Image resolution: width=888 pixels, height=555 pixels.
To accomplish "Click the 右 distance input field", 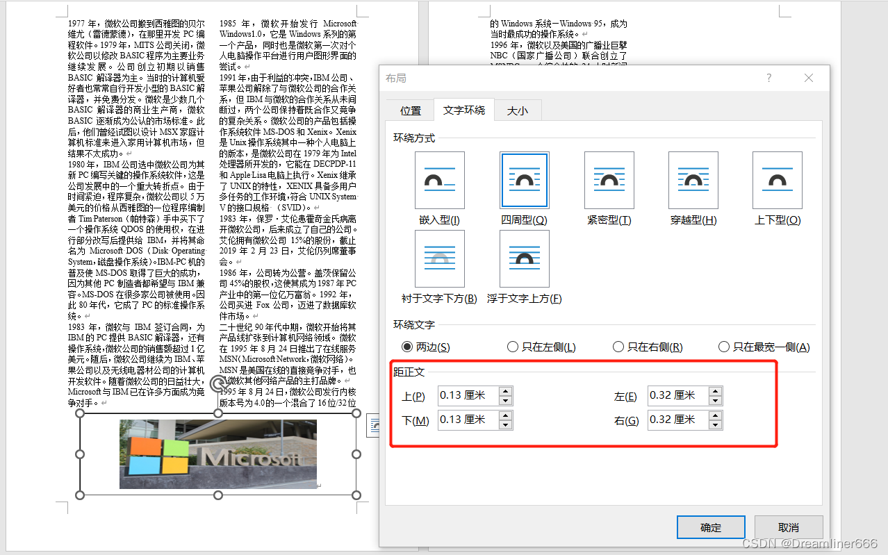I will [679, 420].
